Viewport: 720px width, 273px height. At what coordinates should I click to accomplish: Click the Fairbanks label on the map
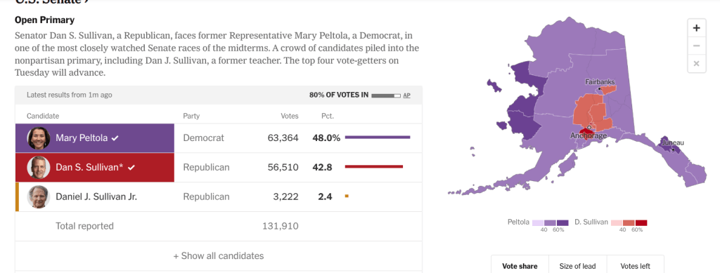tap(600, 82)
